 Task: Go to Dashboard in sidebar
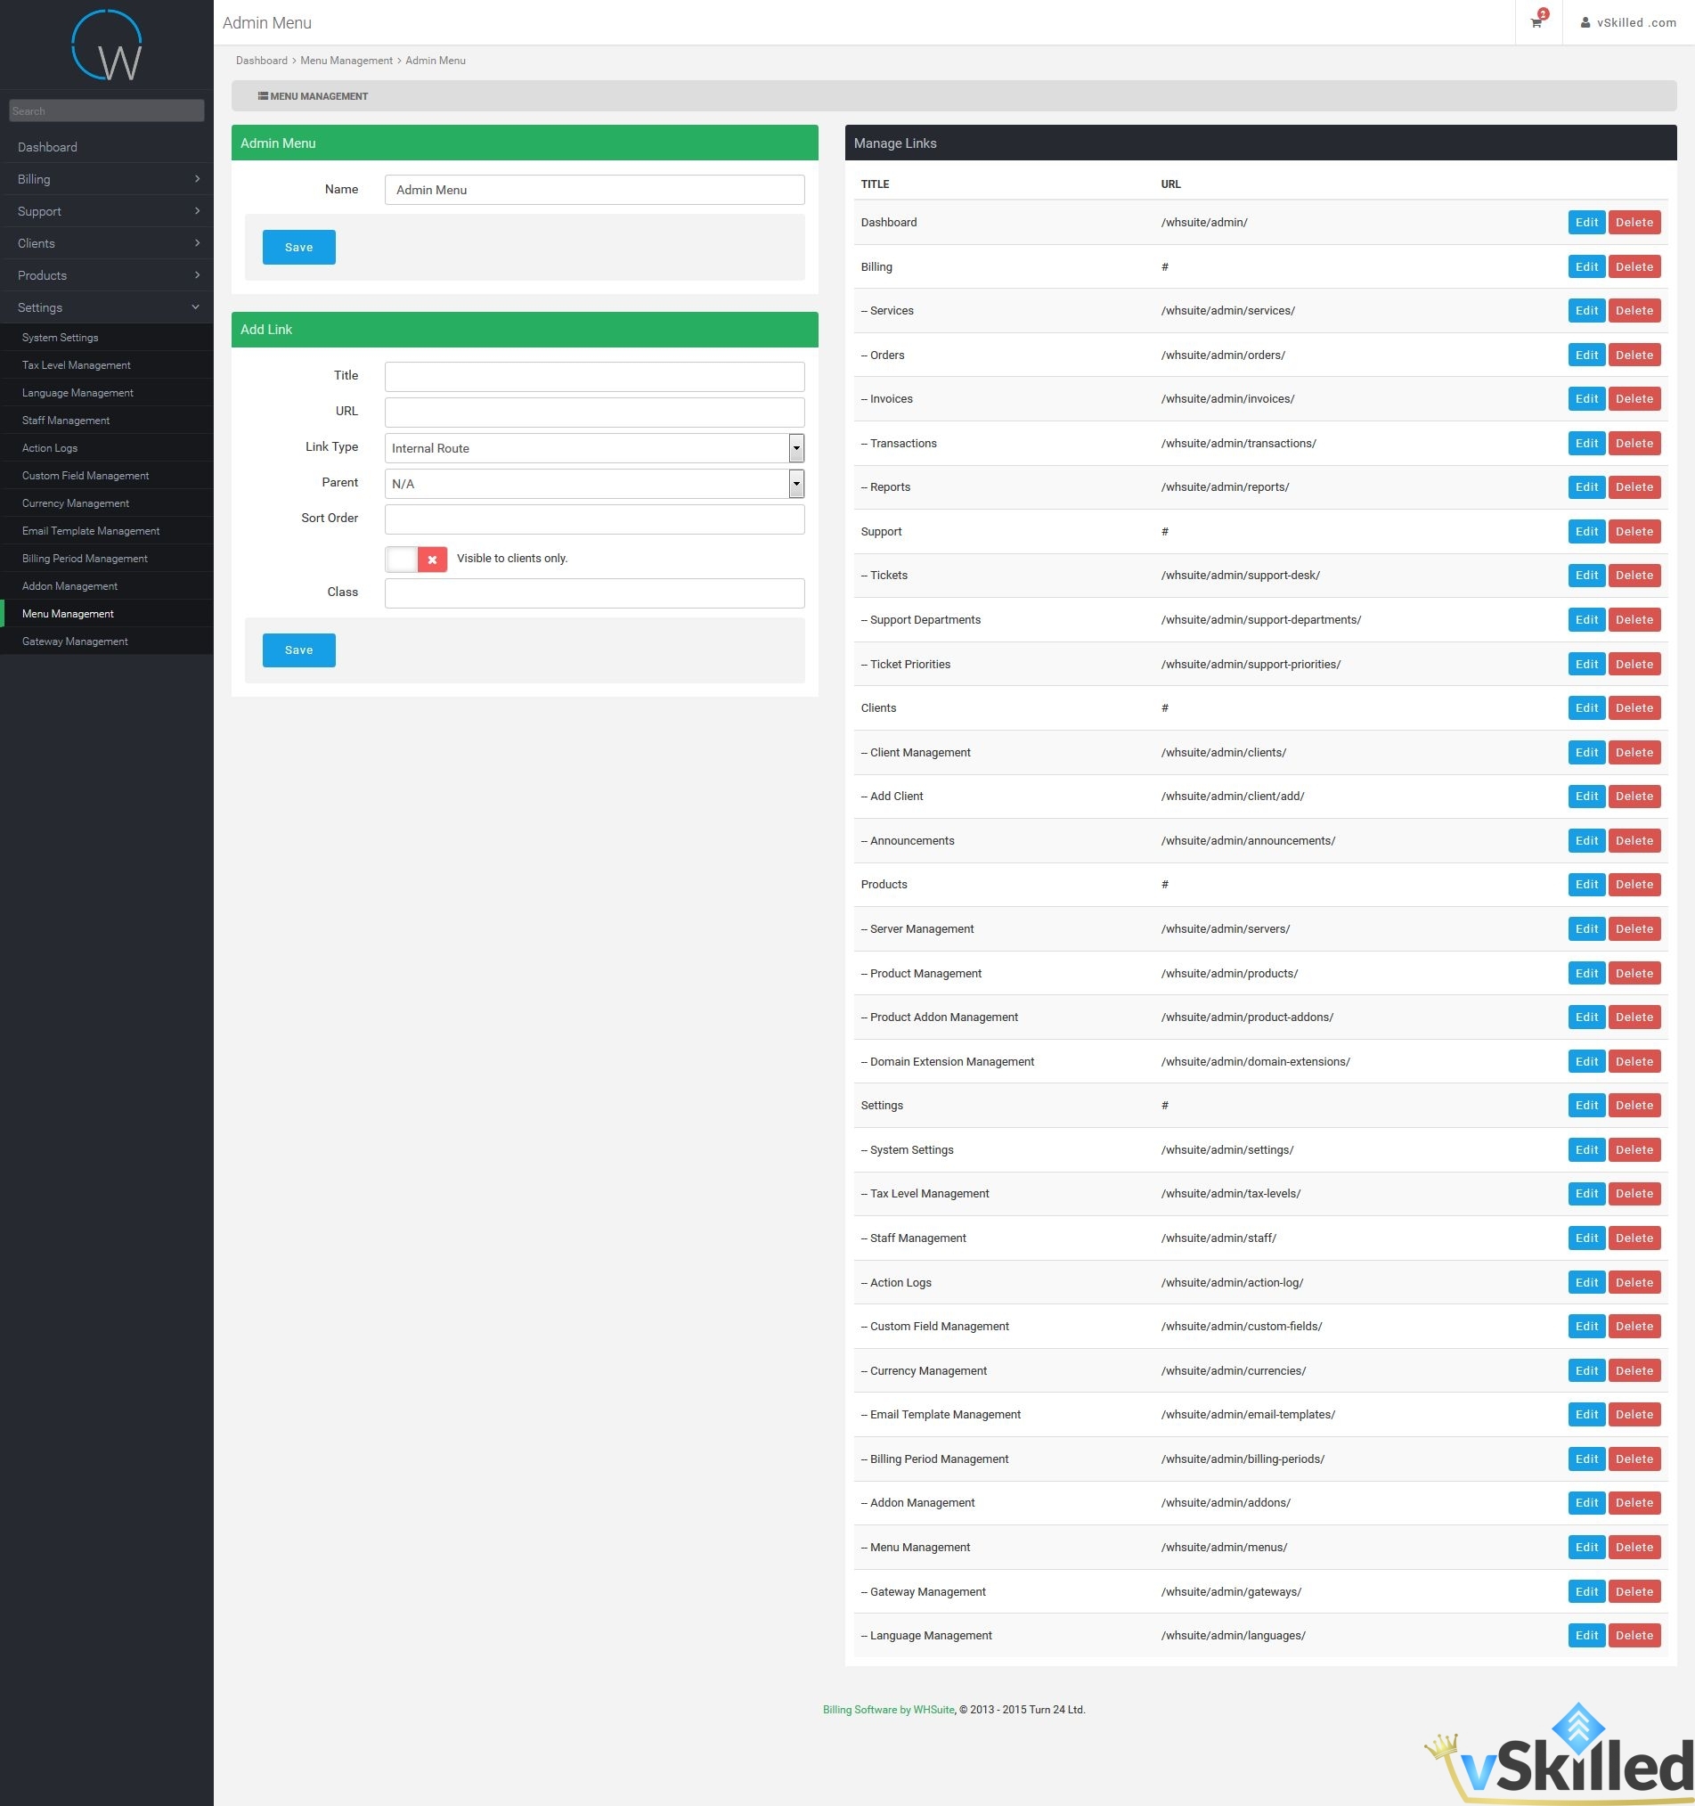click(106, 147)
